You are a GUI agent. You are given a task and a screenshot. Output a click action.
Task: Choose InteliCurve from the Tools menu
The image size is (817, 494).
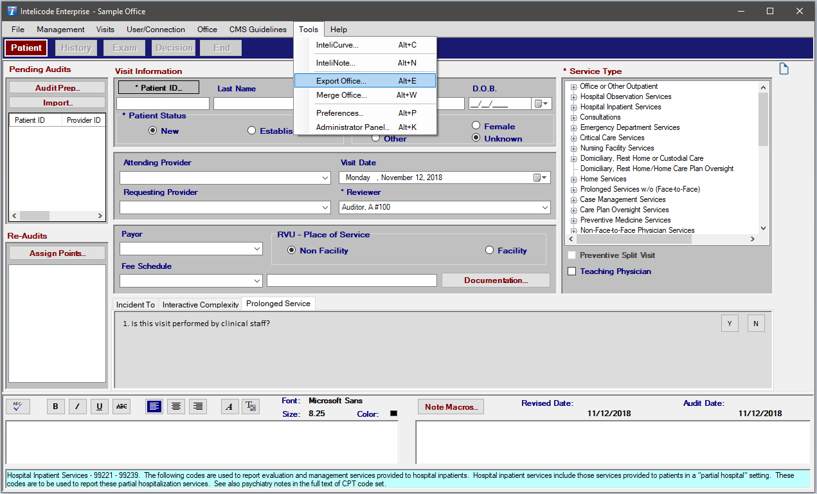coord(365,45)
